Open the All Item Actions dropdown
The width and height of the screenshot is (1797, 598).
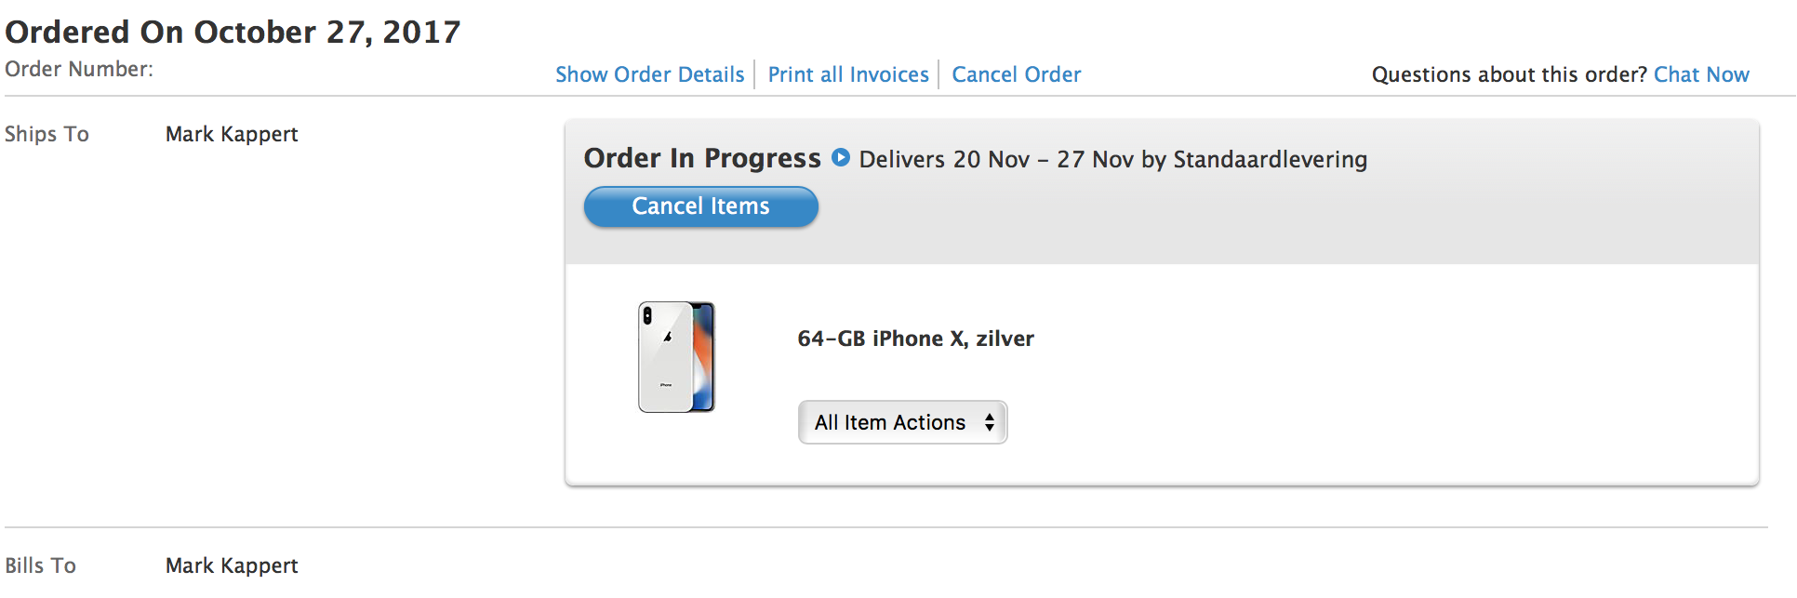902,422
